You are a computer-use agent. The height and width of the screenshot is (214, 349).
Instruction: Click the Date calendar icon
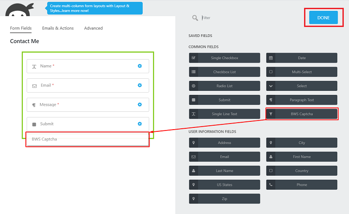click(x=271, y=58)
